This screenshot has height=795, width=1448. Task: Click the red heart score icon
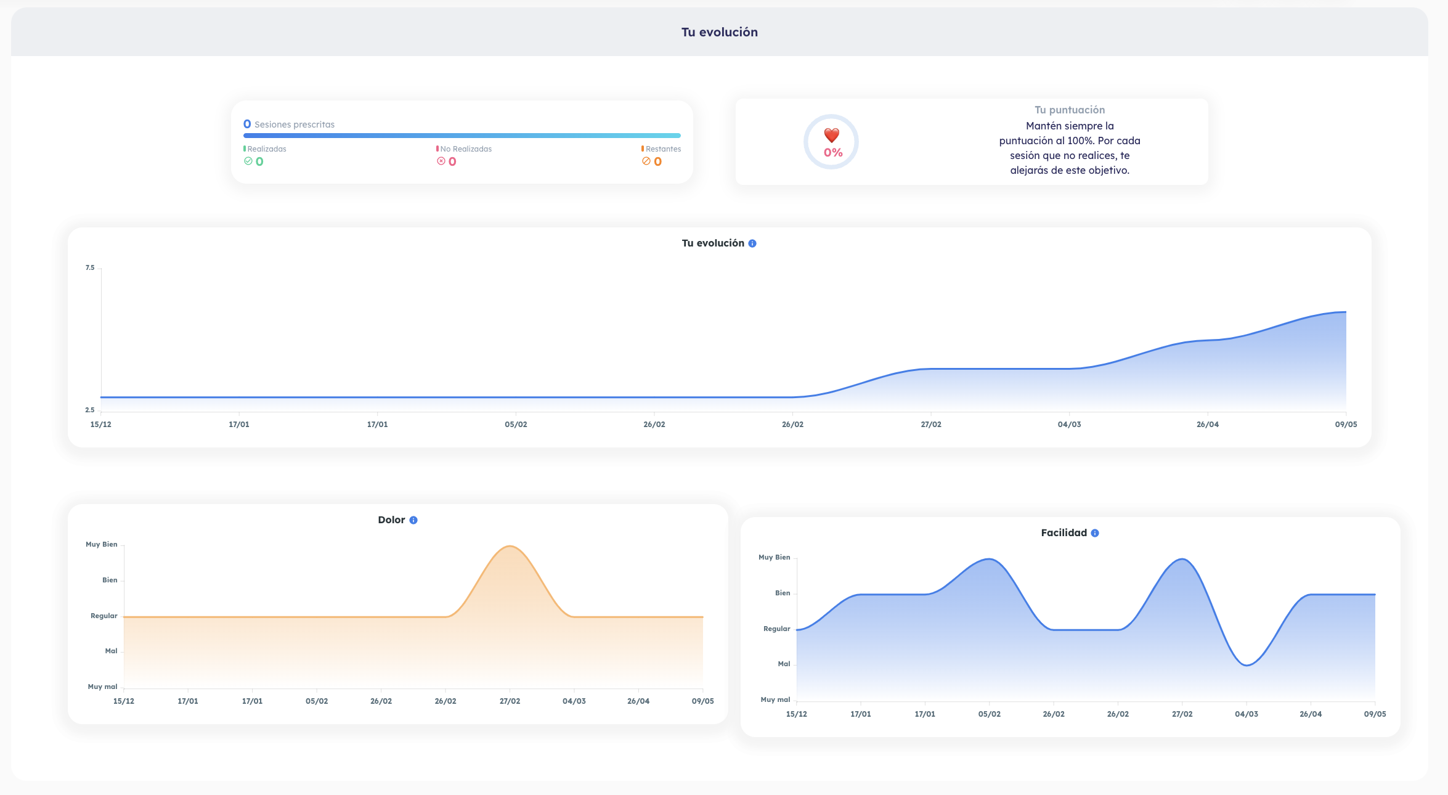[x=832, y=136]
